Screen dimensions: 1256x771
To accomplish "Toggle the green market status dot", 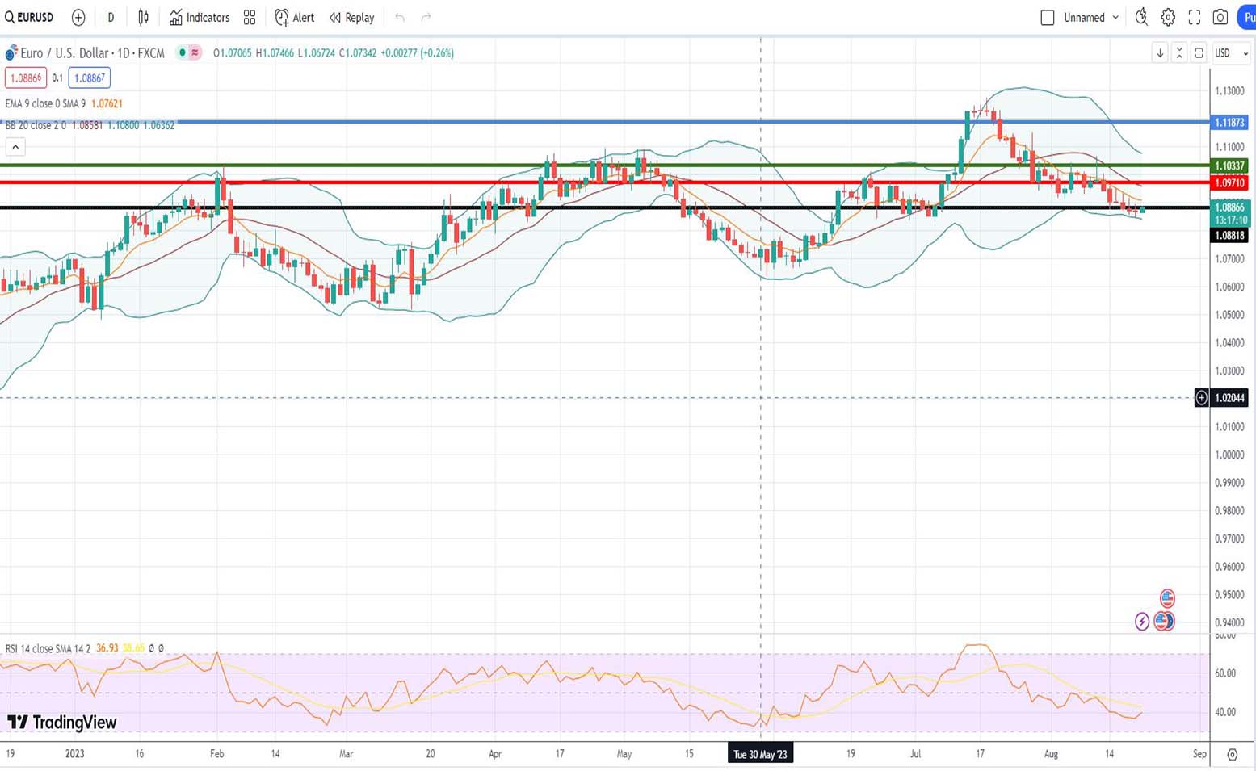I will coord(183,52).
